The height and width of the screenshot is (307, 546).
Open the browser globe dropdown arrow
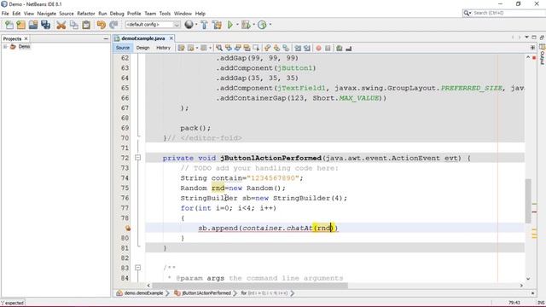[x=196, y=25]
